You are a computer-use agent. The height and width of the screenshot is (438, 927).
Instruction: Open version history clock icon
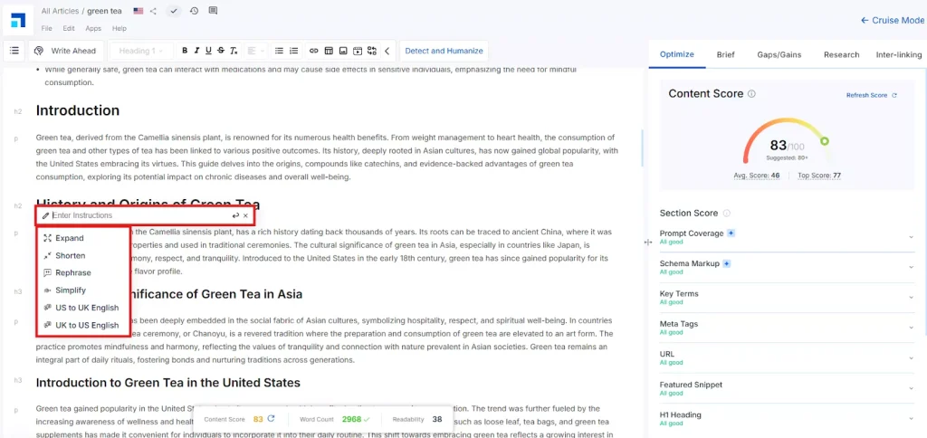point(194,11)
